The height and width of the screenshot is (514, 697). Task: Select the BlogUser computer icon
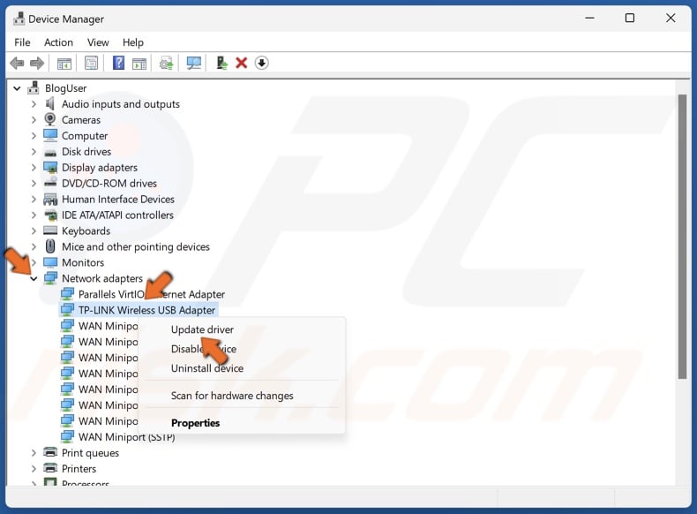(34, 87)
